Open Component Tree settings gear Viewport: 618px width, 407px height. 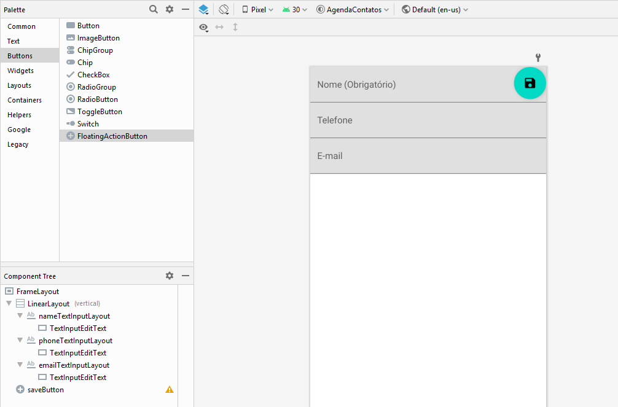(170, 276)
